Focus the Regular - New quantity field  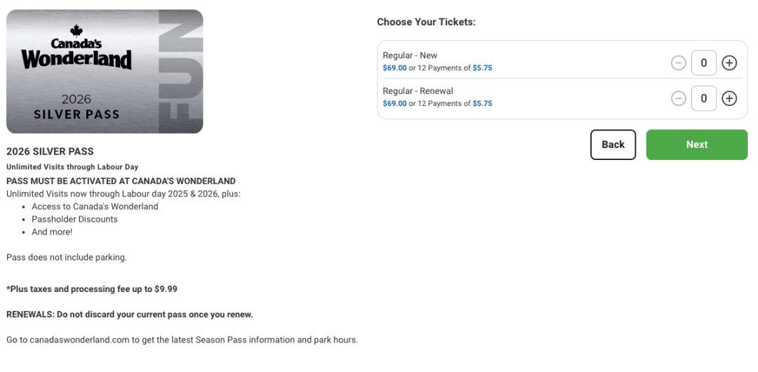tap(704, 63)
